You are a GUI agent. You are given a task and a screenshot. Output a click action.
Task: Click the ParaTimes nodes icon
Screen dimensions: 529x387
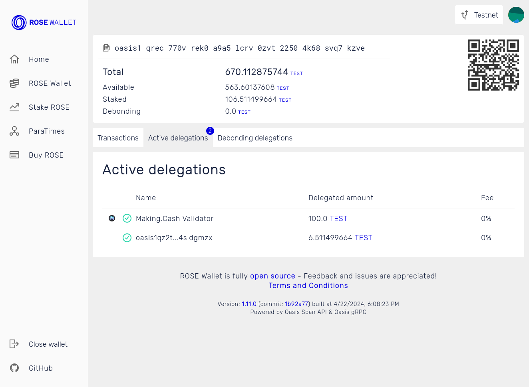tap(14, 131)
